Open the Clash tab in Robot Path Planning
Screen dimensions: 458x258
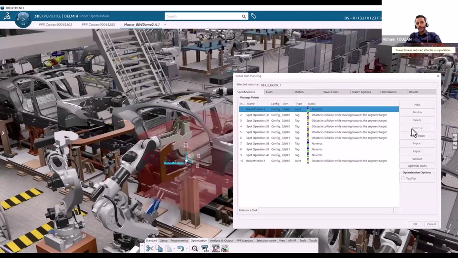coord(279,92)
